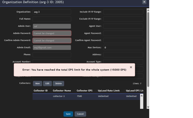Delete the selected collector
Image resolution: width=193 pixels, height=118 pixels.
click(59, 83)
